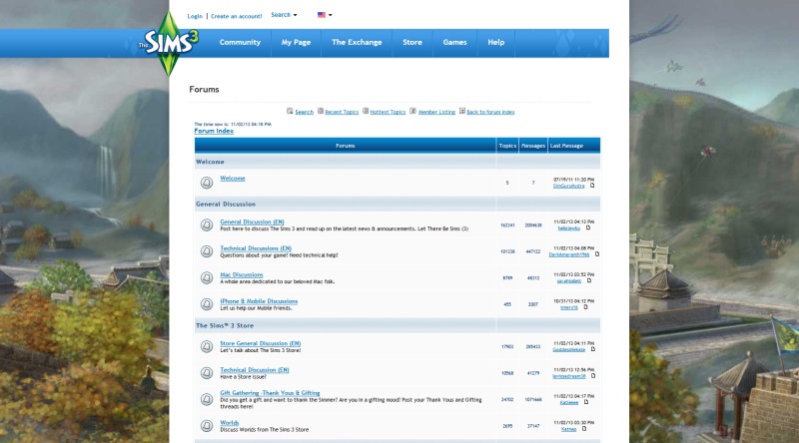Click the Hottest Topics text link
This screenshot has width=799, height=443.
click(388, 112)
